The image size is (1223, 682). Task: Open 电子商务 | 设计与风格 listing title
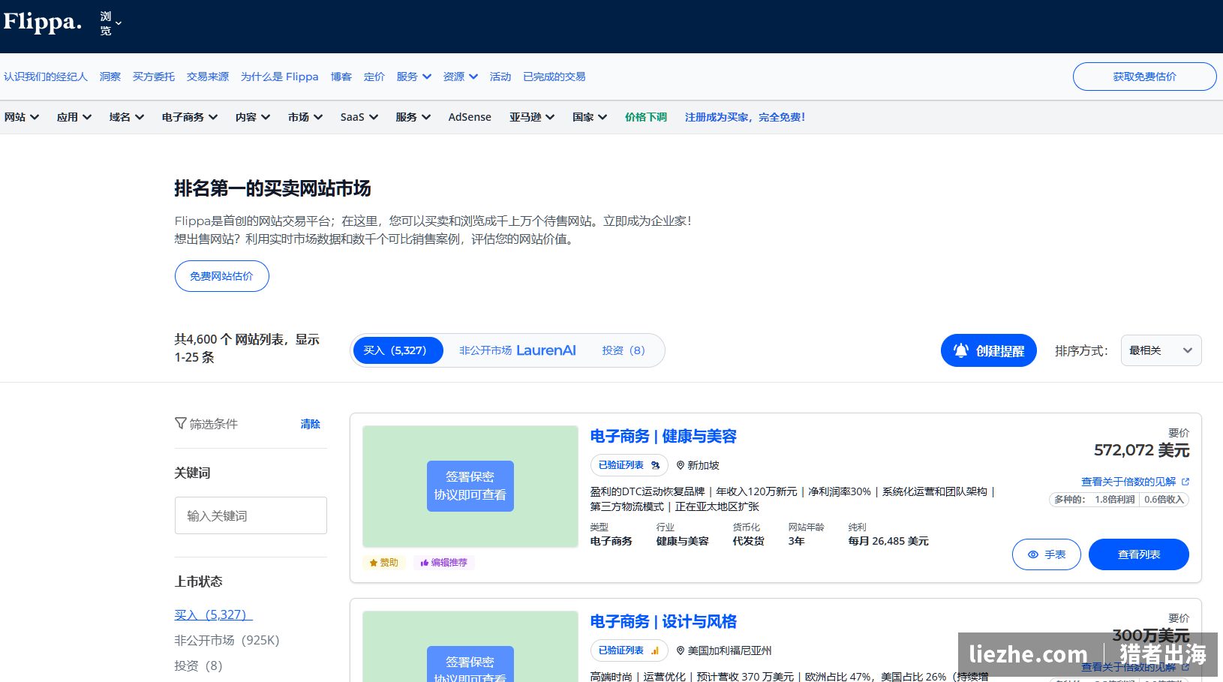[663, 621]
